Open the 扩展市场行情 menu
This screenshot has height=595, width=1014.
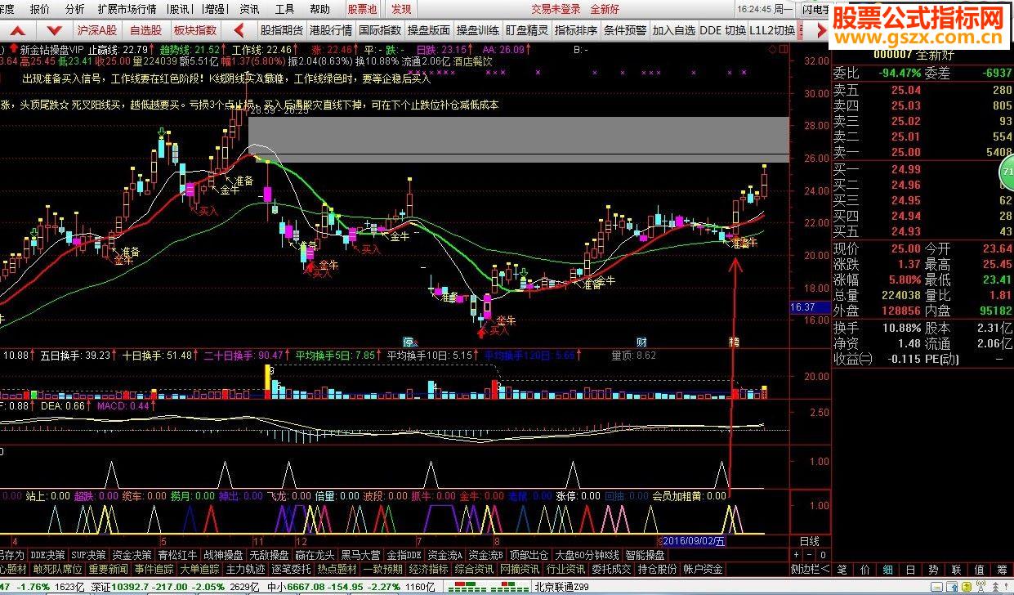coord(127,9)
